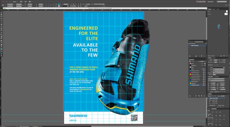Click Pathfinder Add shape icon

(x=209, y=116)
